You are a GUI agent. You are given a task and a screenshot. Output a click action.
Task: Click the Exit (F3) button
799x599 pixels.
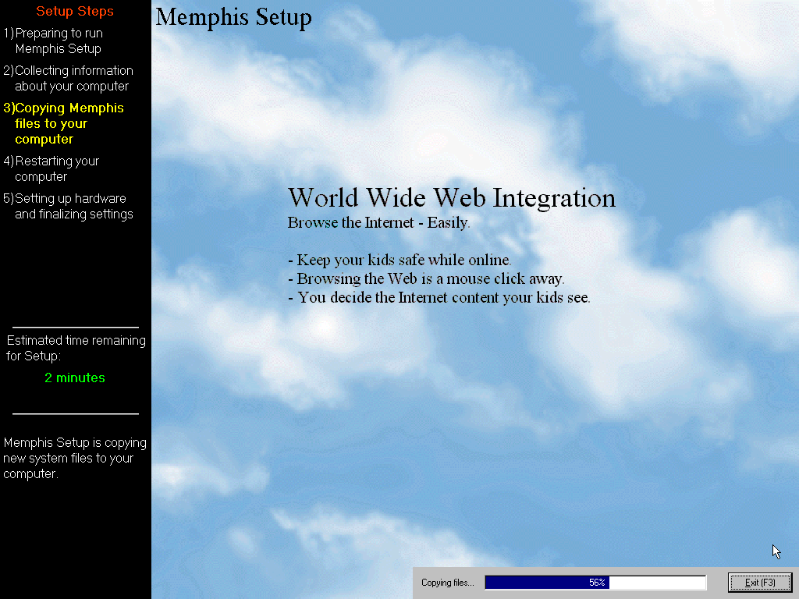pos(760,582)
